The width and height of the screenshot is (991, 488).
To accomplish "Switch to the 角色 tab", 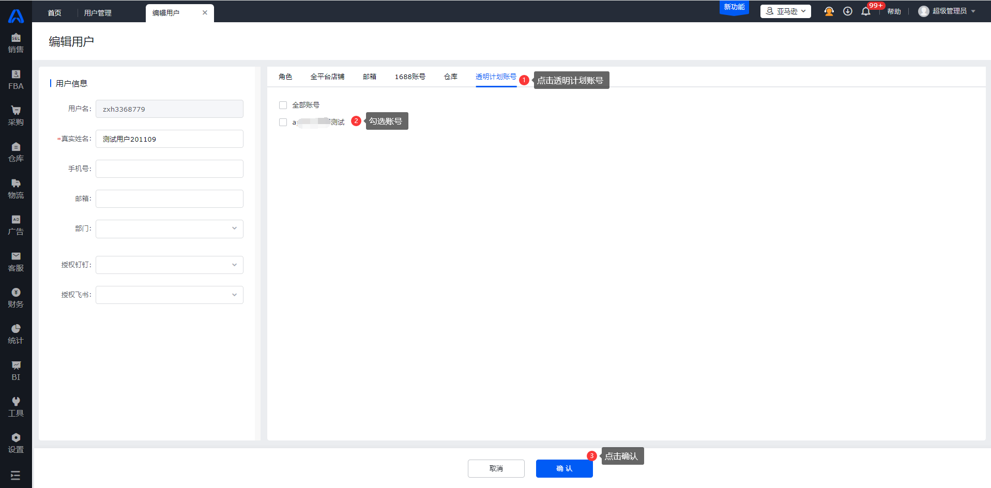I will pyautogui.click(x=285, y=77).
